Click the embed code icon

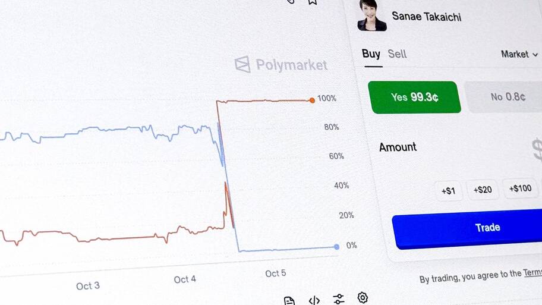point(314,300)
